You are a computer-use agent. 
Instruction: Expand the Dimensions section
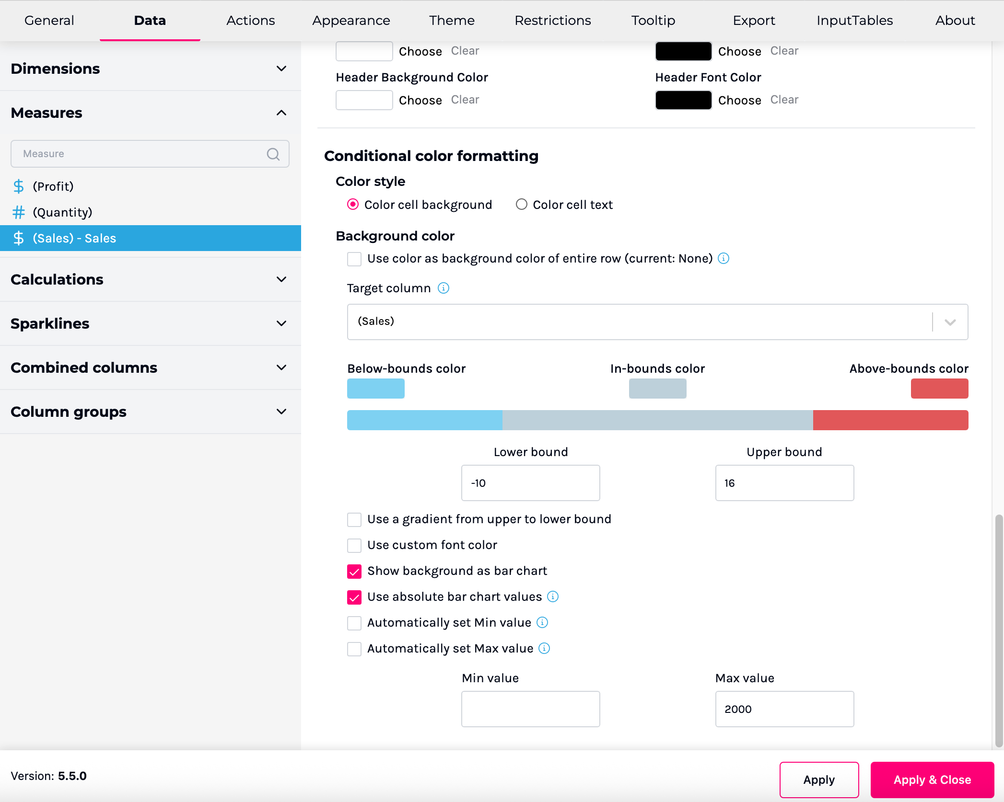(x=281, y=69)
